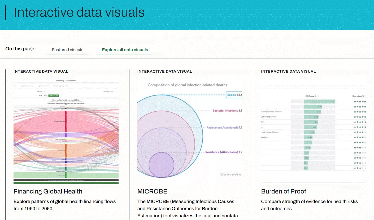This screenshot has width=374, height=220.
Task: Click info dot after 'Flows of global health financing, 2021'
Action: point(79,100)
